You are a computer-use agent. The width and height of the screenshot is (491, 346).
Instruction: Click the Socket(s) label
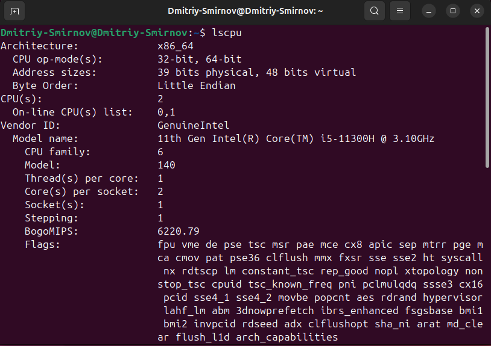coord(54,205)
